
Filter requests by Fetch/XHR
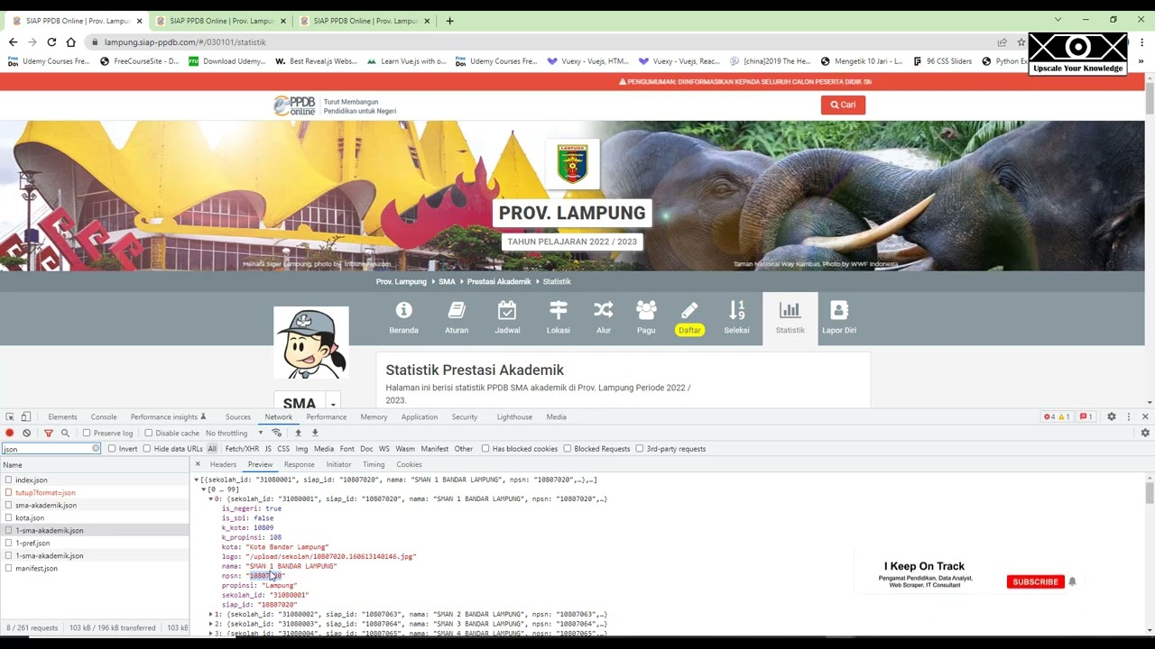[242, 449]
